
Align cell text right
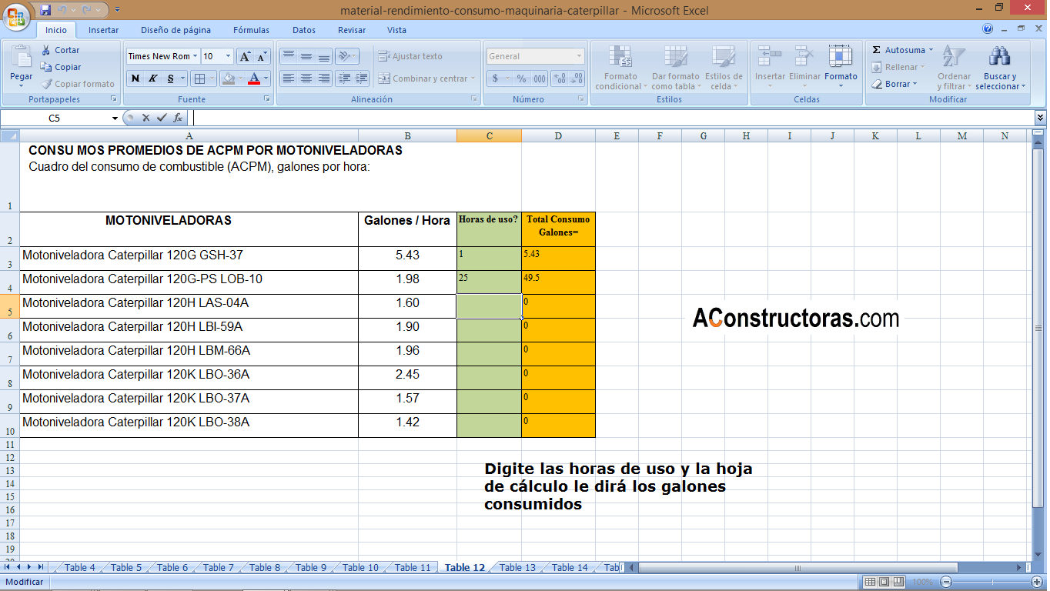pos(323,78)
